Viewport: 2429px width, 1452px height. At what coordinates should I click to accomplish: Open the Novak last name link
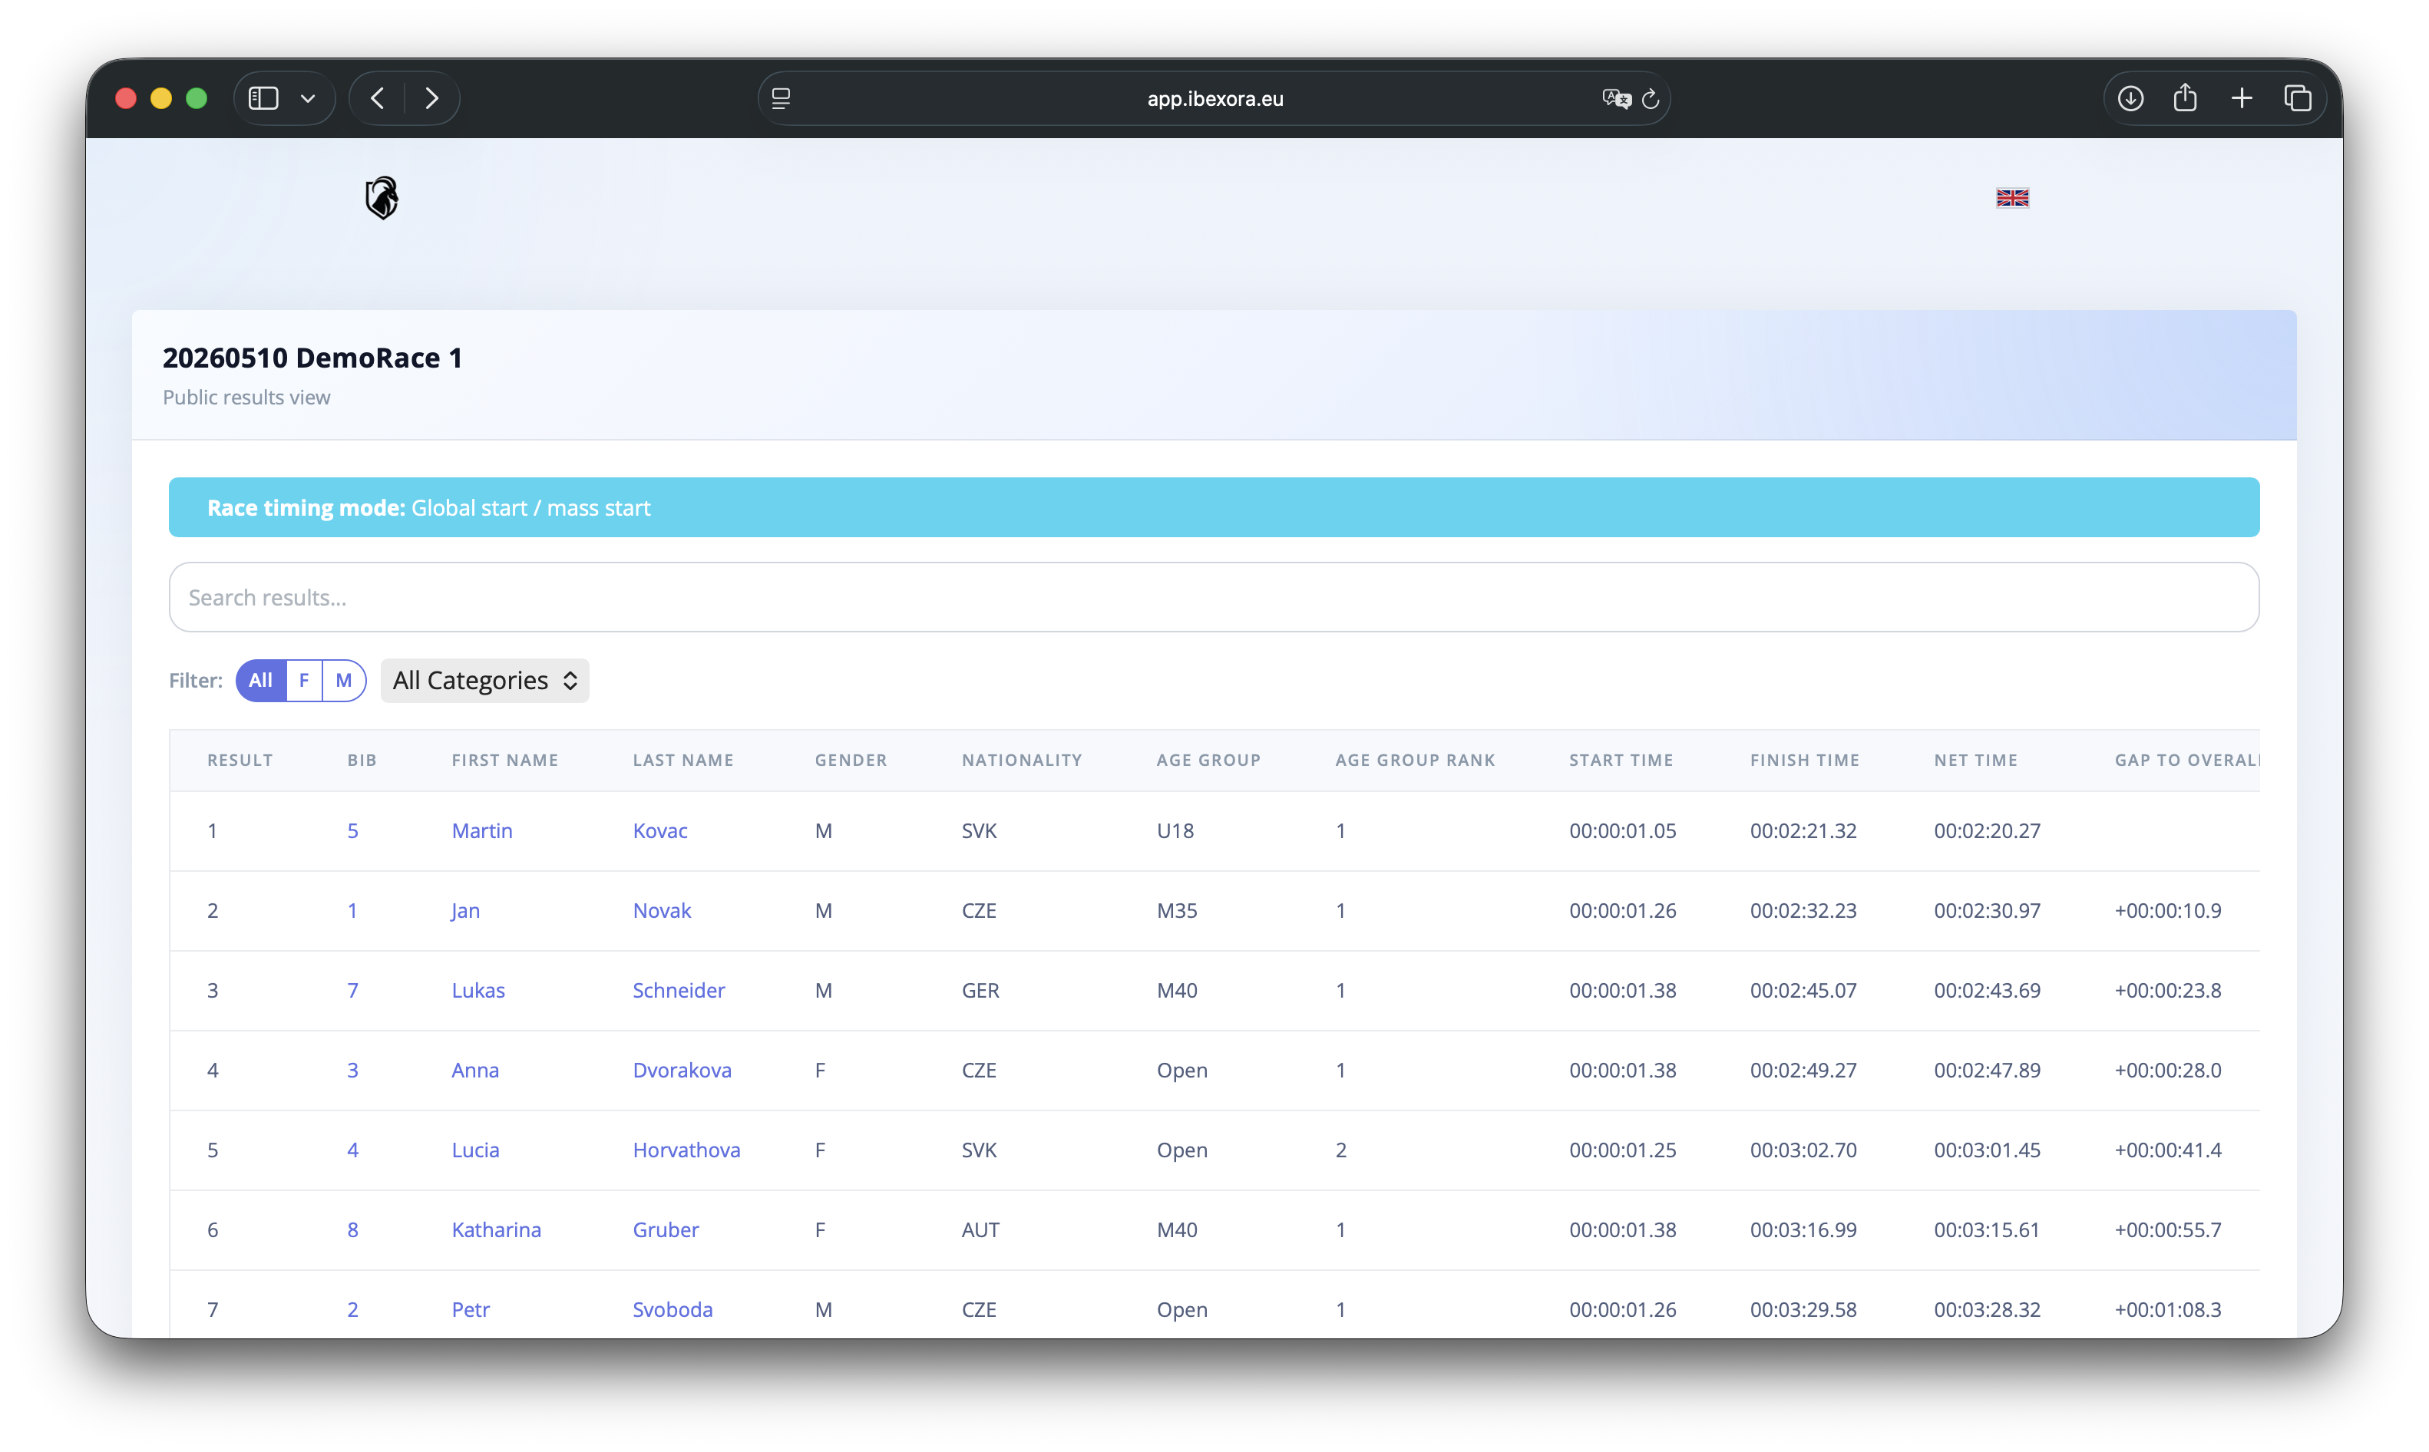click(662, 911)
